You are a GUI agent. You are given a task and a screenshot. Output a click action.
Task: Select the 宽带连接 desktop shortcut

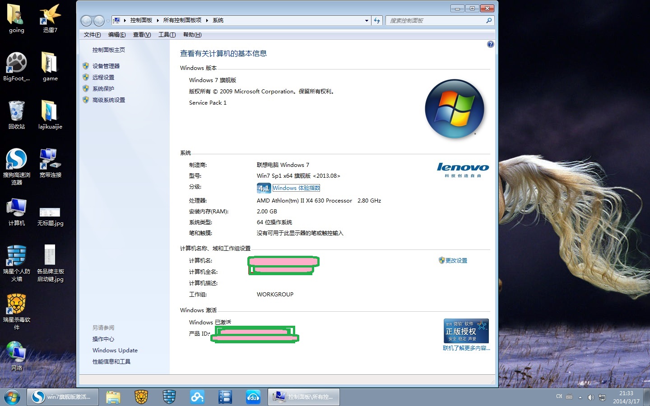point(50,163)
